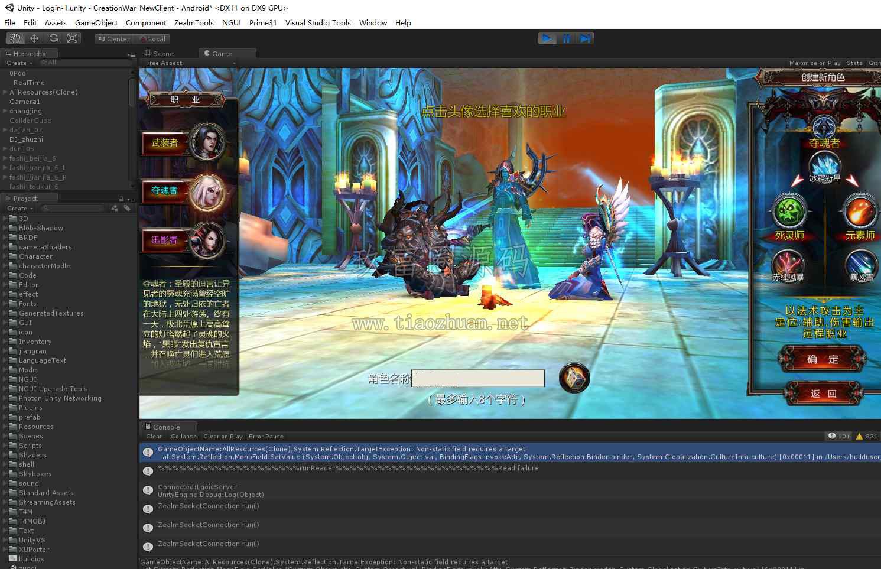Image resolution: width=881 pixels, height=569 pixels.
Task: Click the 赤红风暴 skill icon
Action: click(x=788, y=264)
